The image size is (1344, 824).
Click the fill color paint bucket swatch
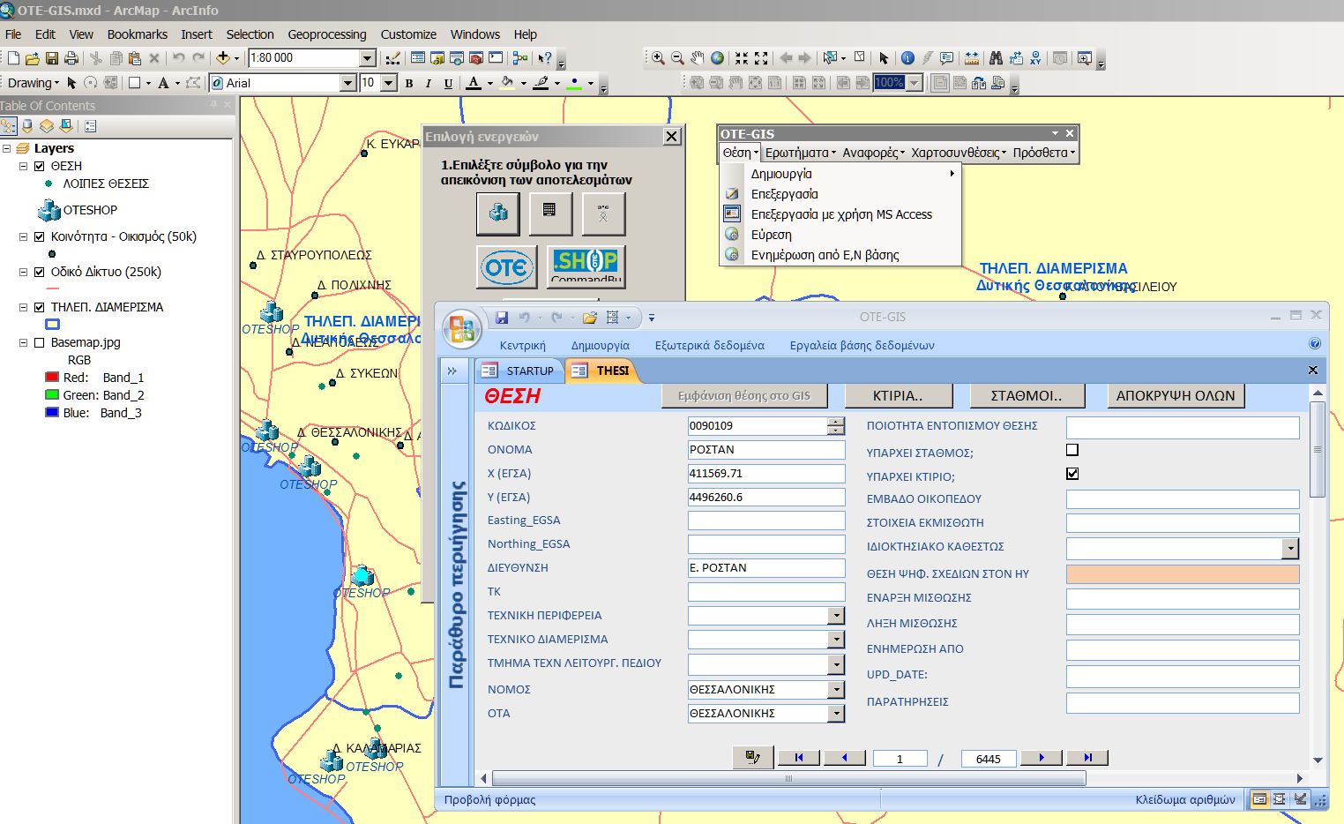507,83
